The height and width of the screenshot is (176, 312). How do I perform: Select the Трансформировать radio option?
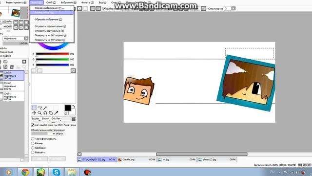point(33,139)
